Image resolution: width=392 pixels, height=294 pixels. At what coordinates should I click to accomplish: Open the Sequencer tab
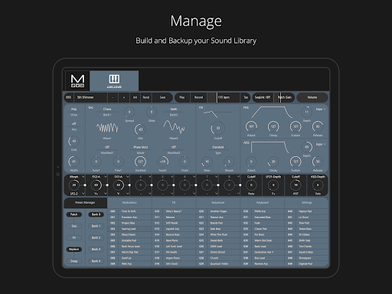[x=218, y=203]
